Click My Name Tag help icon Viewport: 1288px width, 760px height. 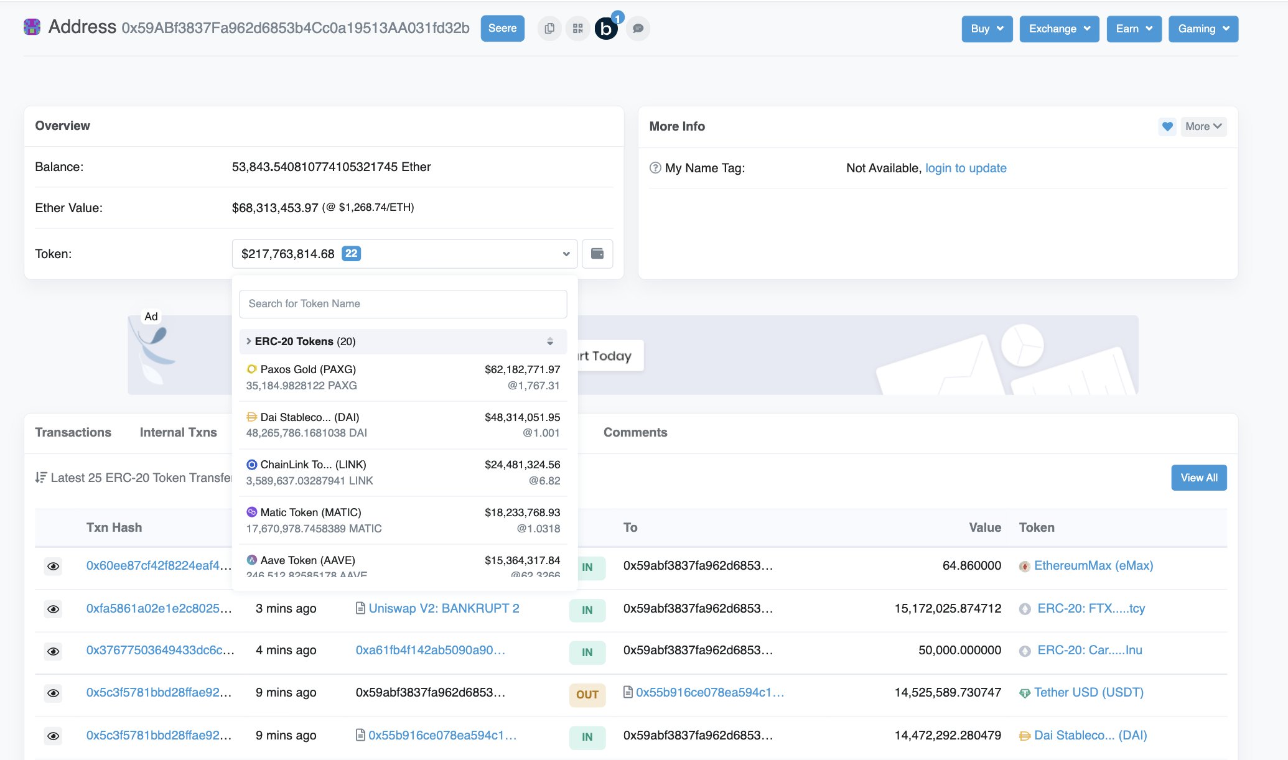(655, 168)
